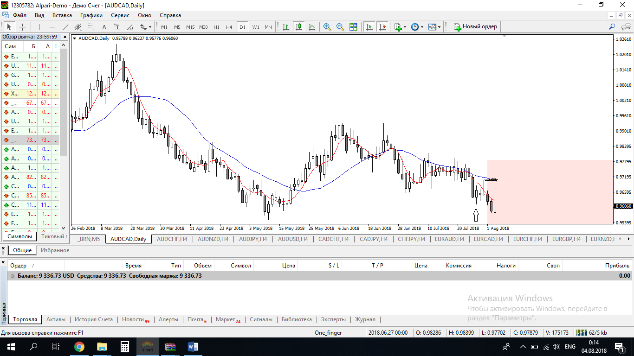The height and width of the screenshot is (356, 634).
Task: Open Google Chrome from the taskbar
Action: click(79, 346)
